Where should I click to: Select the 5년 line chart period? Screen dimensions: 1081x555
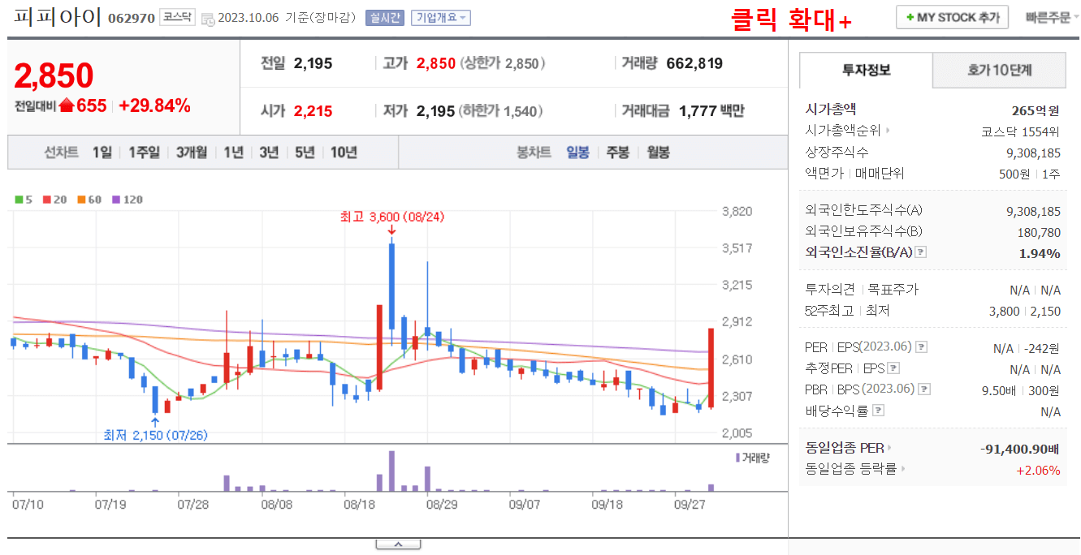tap(305, 153)
